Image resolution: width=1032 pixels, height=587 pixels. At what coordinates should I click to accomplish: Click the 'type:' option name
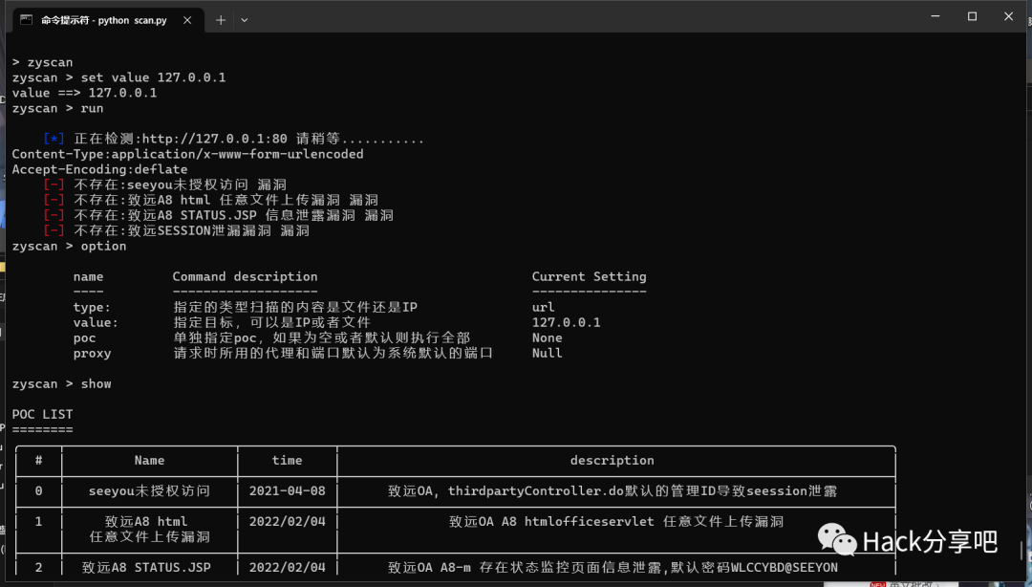pos(92,307)
